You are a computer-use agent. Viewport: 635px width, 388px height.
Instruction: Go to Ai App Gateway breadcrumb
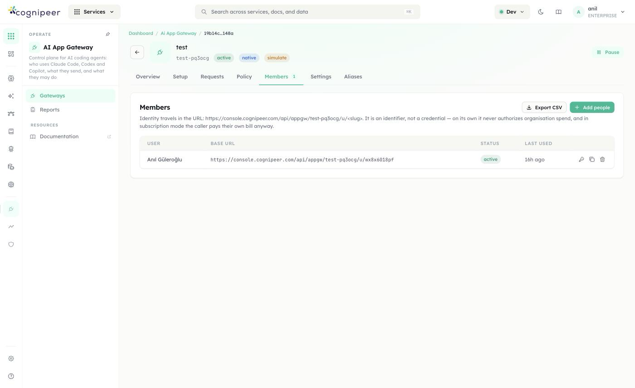[178, 34]
